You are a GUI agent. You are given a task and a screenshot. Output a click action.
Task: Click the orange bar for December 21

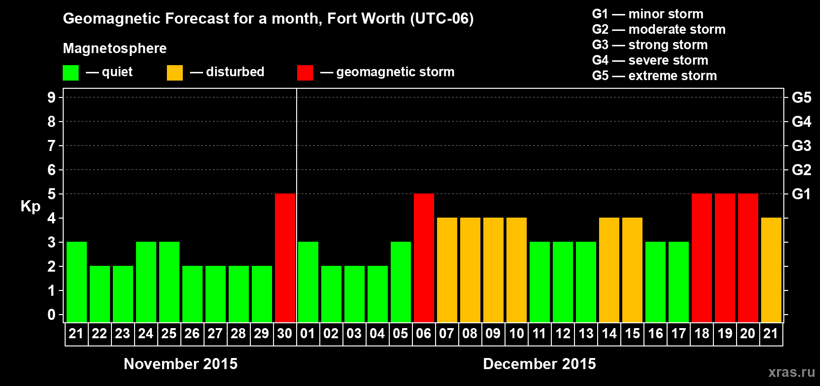point(771,270)
